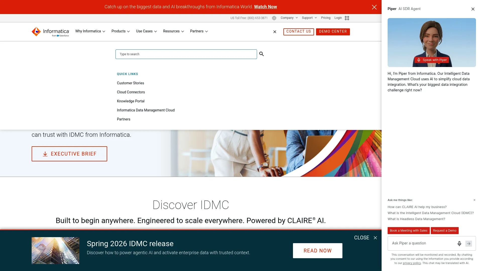The image size is (482, 271).
Task: Close the Piper chat panel
Action: point(473,9)
